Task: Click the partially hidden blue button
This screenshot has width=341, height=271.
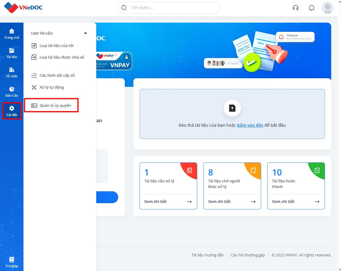Action: point(107,197)
